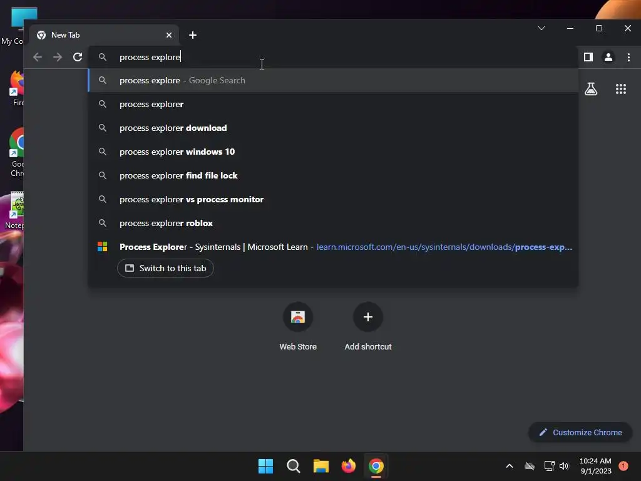
Task: Click the Switch to this tab button
Action: coord(165,268)
